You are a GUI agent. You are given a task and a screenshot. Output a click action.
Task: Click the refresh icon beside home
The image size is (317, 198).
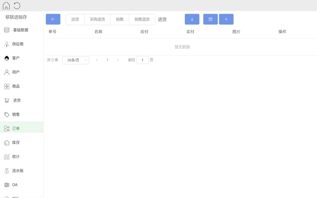pos(17,6)
